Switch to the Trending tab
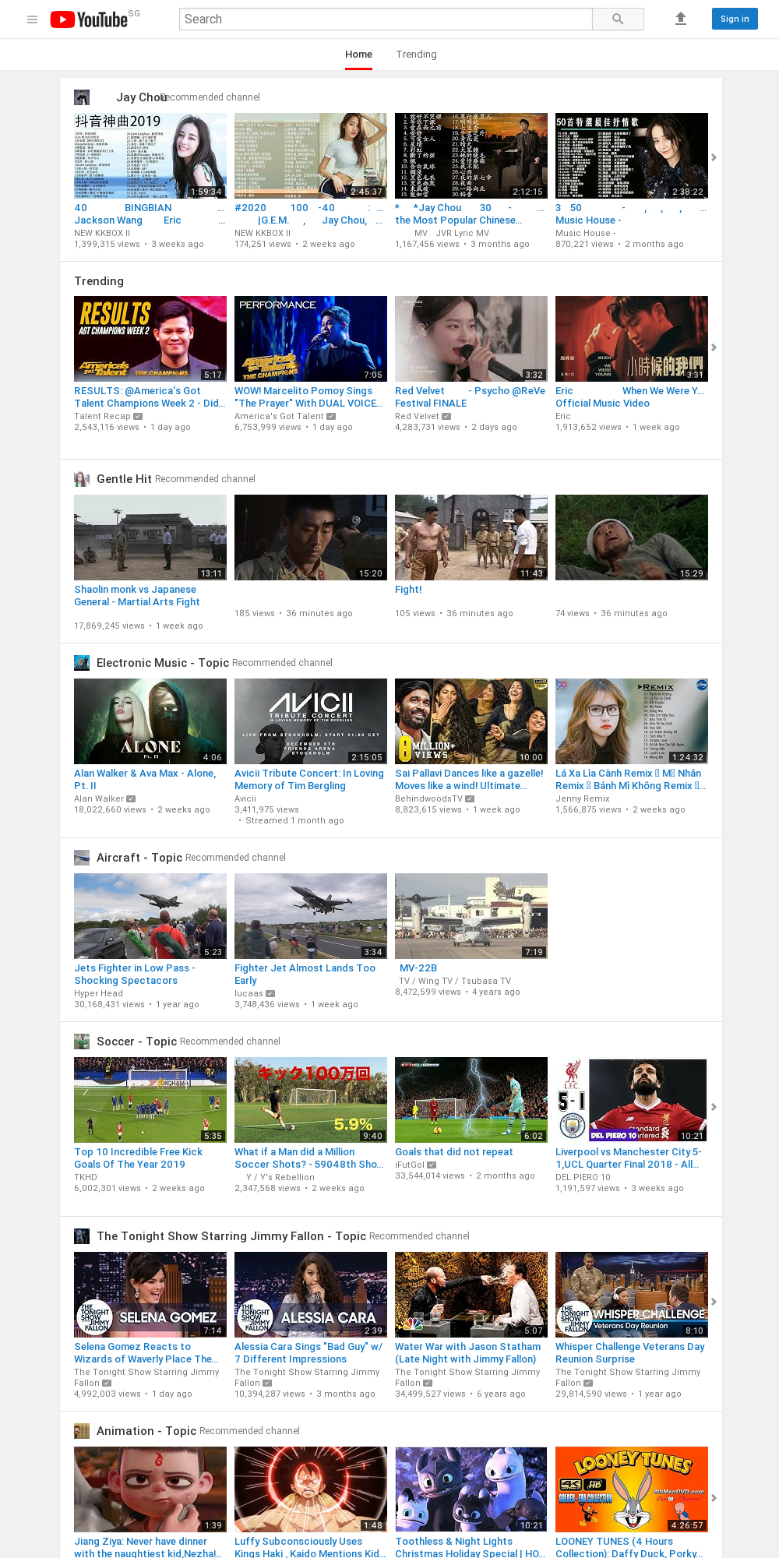This screenshot has width=779, height=1558. pyautogui.click(x=416, y=55)
